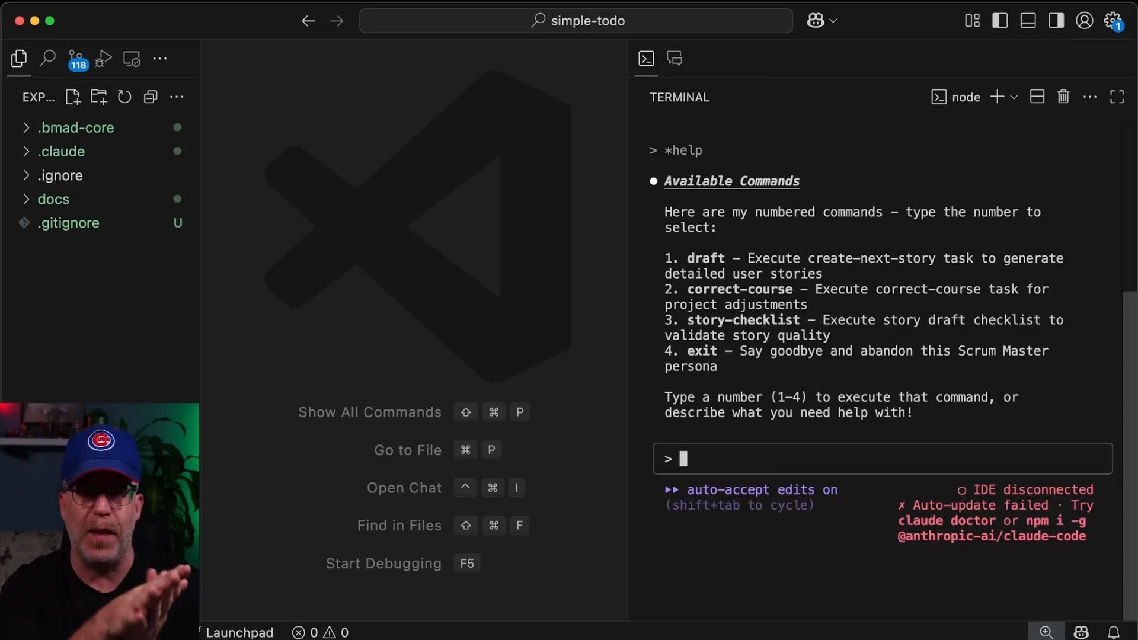Refresh the Explorer file tree
Image resolution: width=1138 pixels, height=640 pixels.
click(x=124, y=97)
